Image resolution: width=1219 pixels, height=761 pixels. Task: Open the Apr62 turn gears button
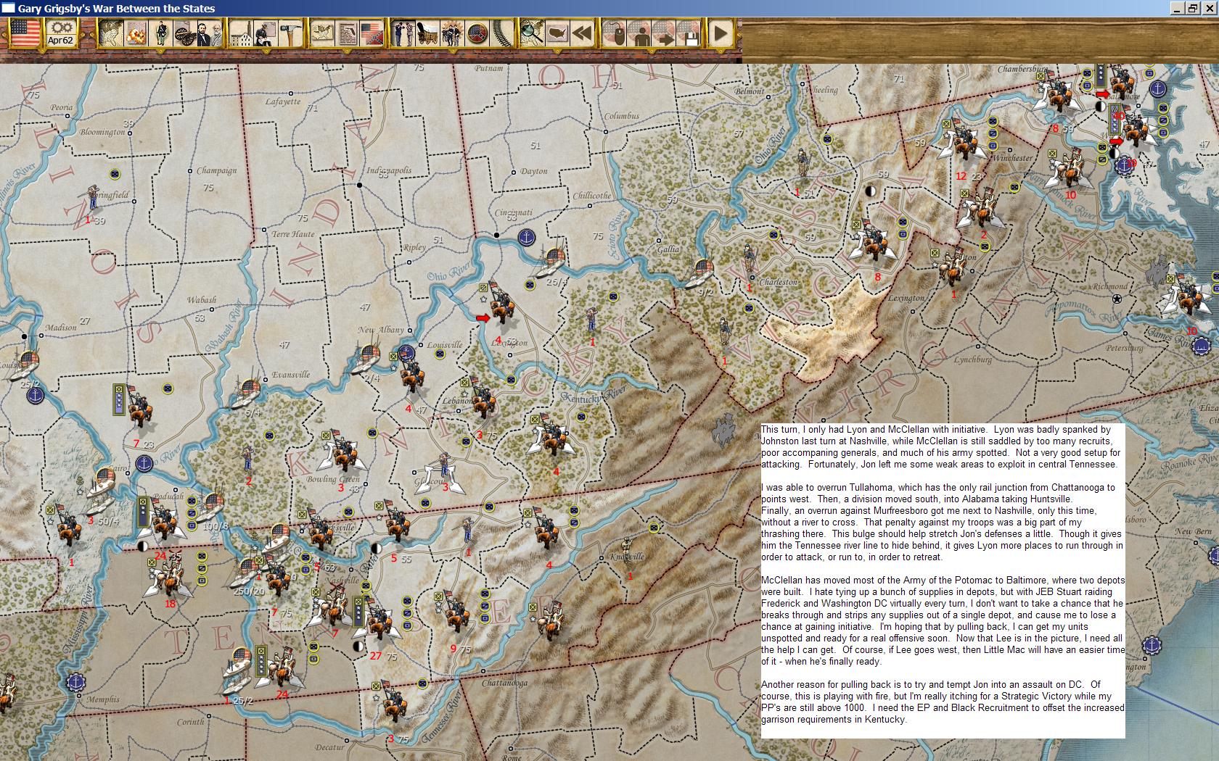(x=61, y=33)
